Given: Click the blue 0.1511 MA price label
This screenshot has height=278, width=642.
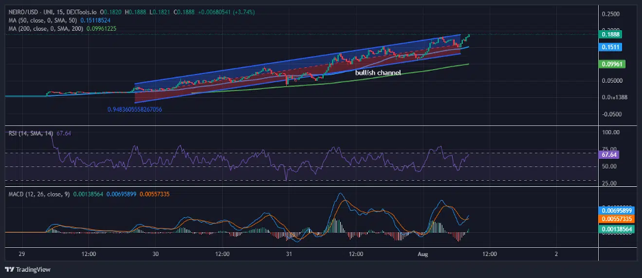Looking at the screenshot, I should coord(611,47).
